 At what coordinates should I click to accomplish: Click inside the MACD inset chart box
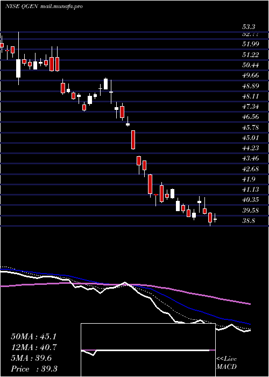click(148, 350)
